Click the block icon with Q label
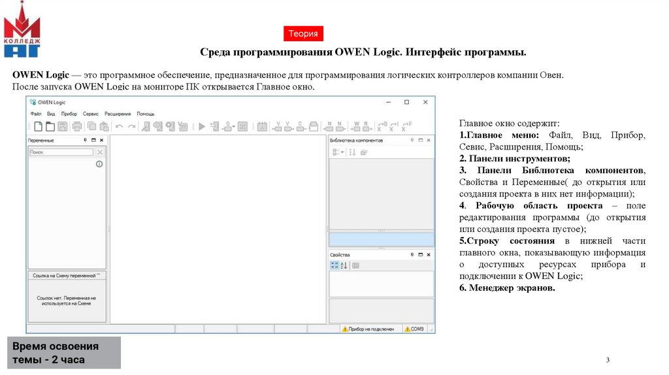 click(229, 126)
